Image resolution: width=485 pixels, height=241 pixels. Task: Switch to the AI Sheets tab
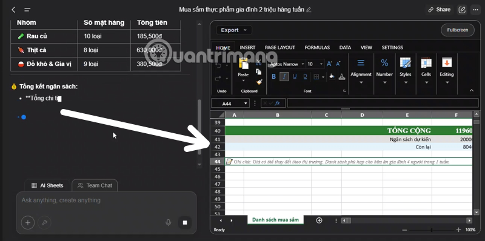(47, 185)
